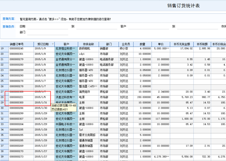Click the 部门 column header
The image size is (226, 161).
click(109, 44)
